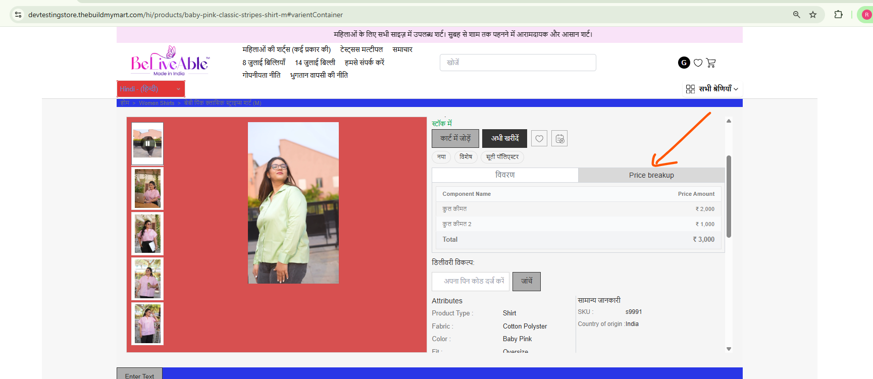This screenshot has height=379, width=873.
Task: Open Women Shirts breadcrumb link
Action: point(157,103)
